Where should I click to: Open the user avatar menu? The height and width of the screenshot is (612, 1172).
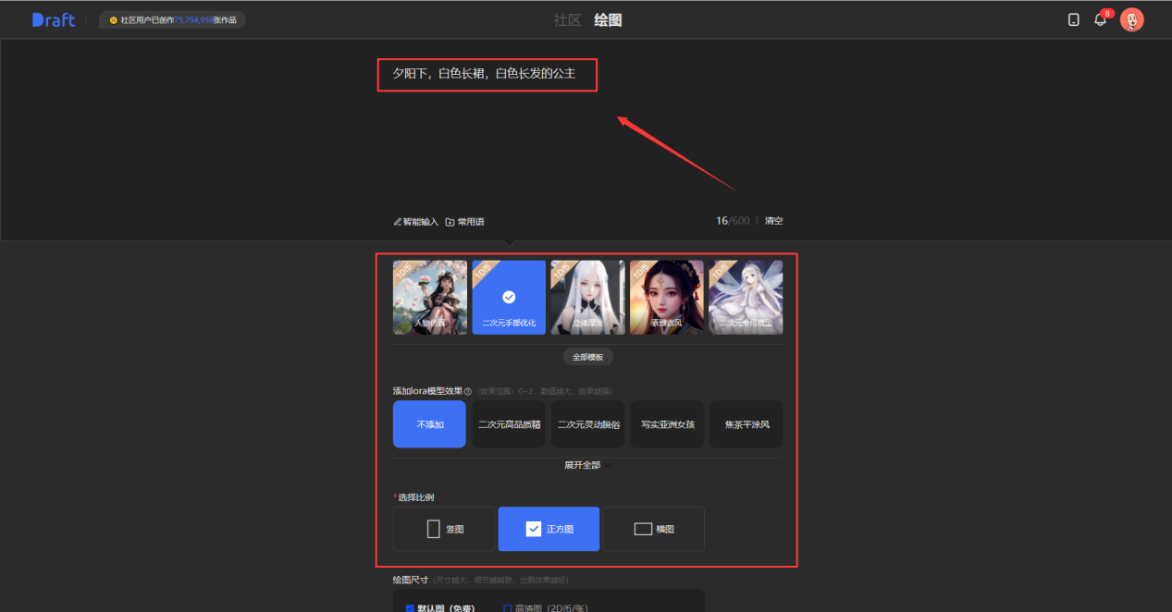[1131, 19]
